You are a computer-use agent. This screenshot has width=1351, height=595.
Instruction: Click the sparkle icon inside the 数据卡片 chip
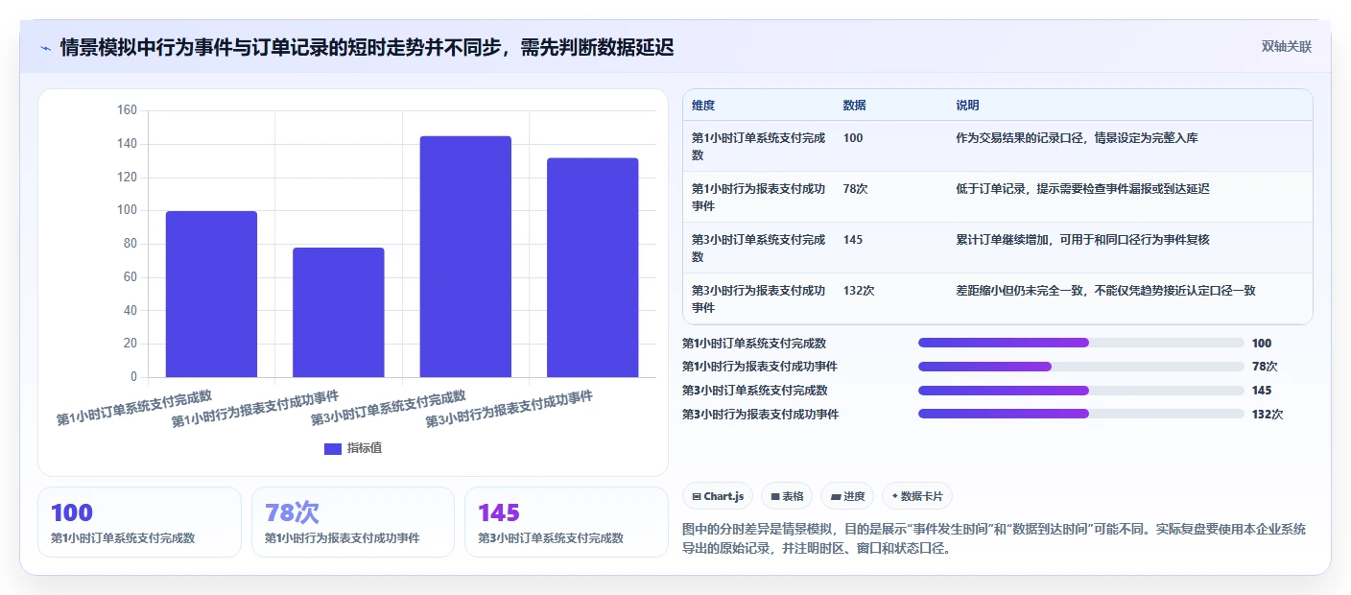click(x=894, y=496)
